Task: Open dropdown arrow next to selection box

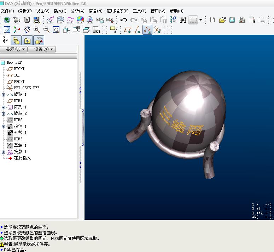Action: (200, 20)
